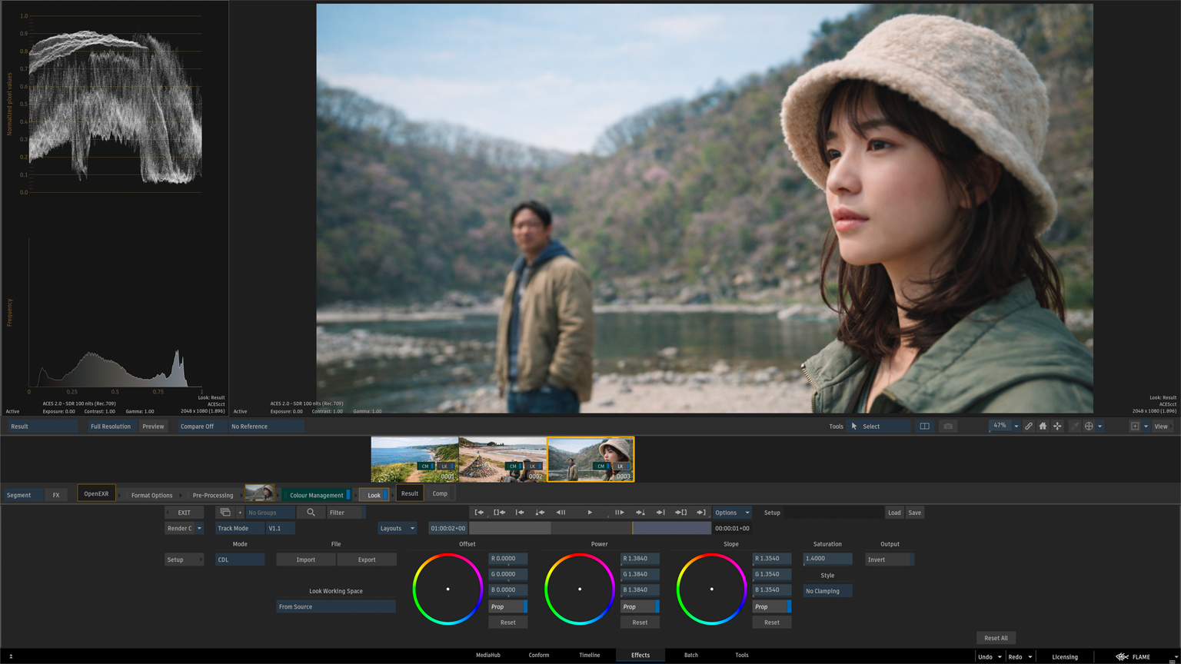This screenshot has height=664, width=1181.
Task: Toggle the Offset Prop button
Action: [507, 606]
